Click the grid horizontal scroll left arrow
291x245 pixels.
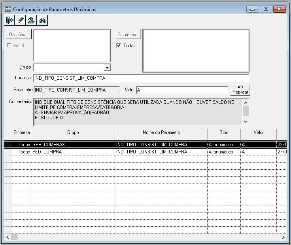pyautogui.click(x=8, y=237)
